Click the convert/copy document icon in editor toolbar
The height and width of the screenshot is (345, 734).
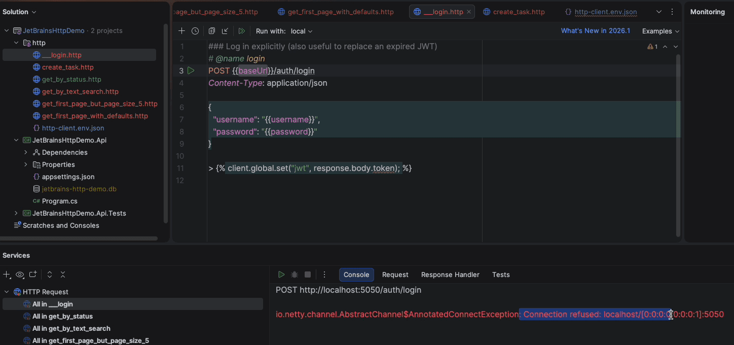(x=212, y=31)
